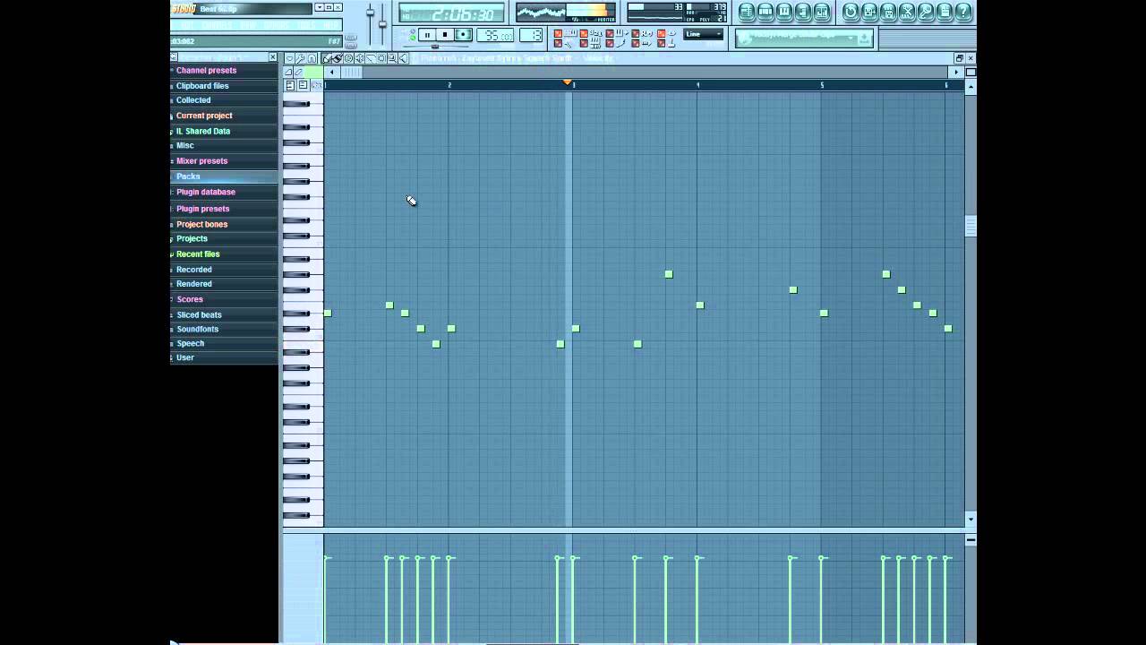Show the Browser panel icon

(803, 12)
